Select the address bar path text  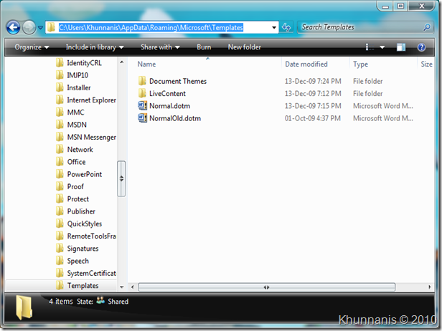(x=151, y=27)
